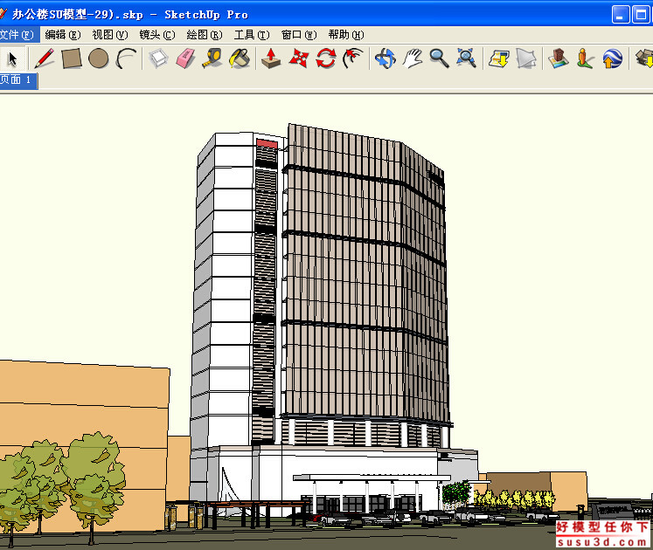This screenshot has height=550, width=653.
Task: Click the Share Model icon
Action: [x=526, y=58]
